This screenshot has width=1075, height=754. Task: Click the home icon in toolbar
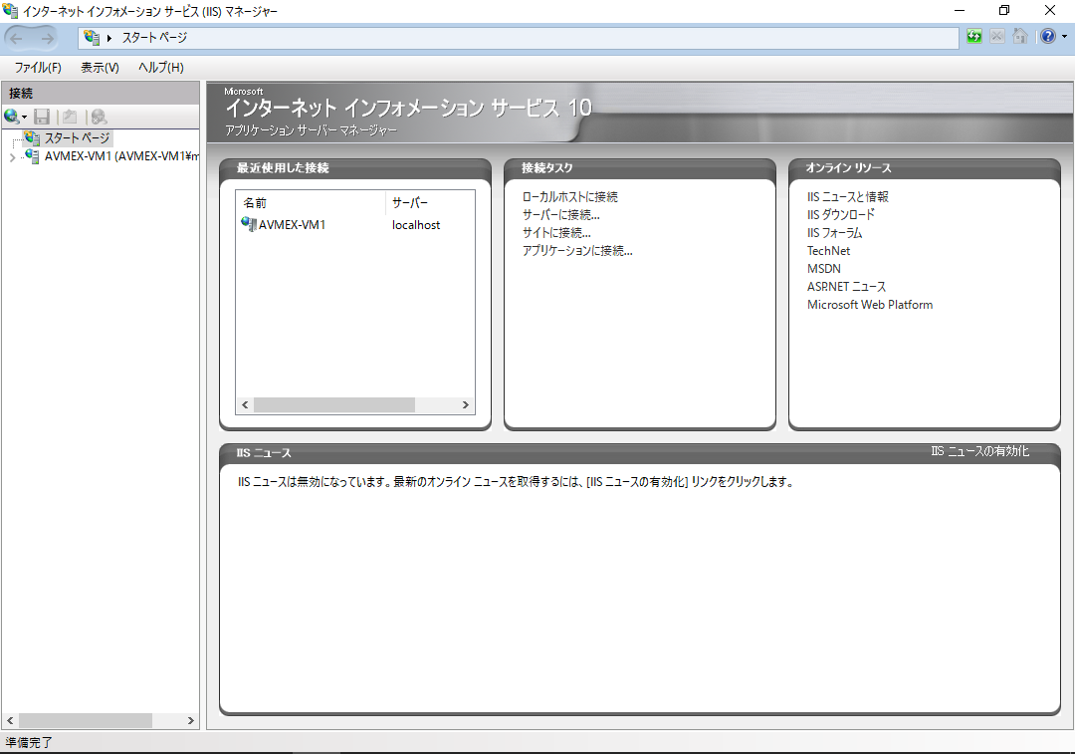pyautogui.click(x=1020, y=37)
